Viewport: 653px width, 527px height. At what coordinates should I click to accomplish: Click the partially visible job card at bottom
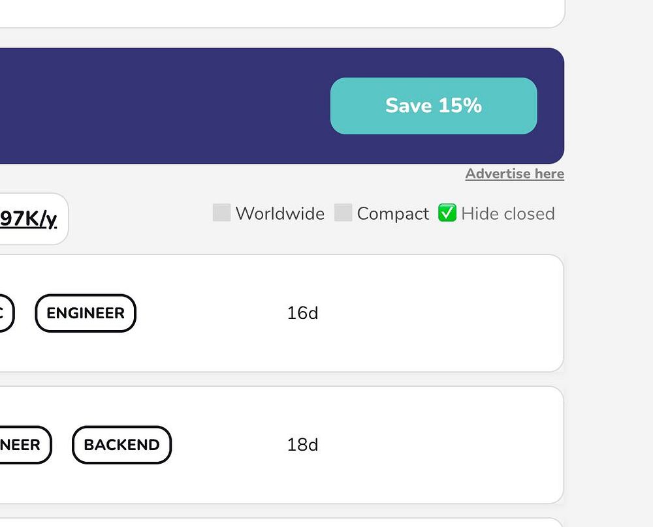click(261, 522)
